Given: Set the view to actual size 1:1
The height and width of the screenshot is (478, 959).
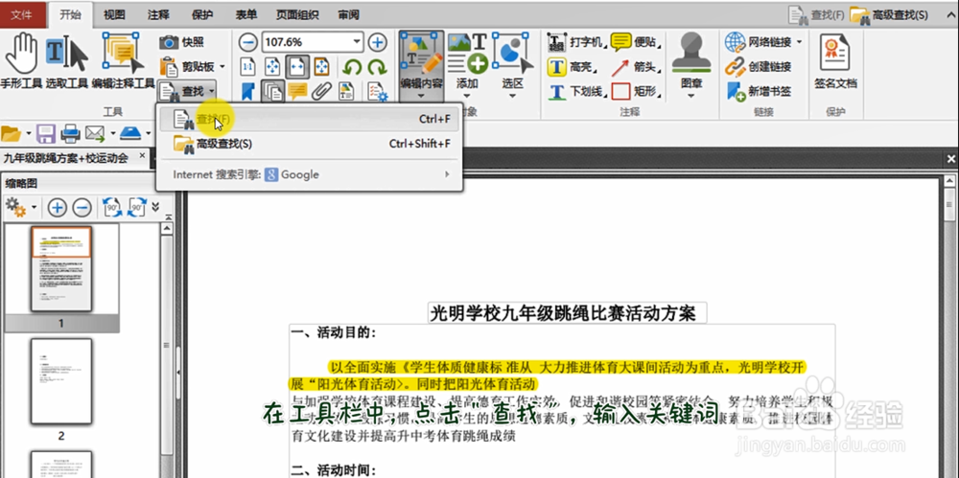Looking at the screenshot, I should [247, 66].
